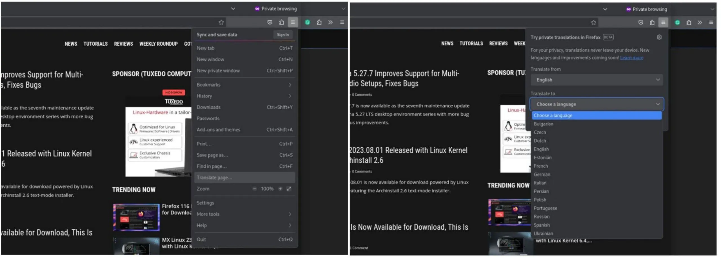The image size is (721, 258).
Task: Select Print… menu item
Action: tap(244, 144)
